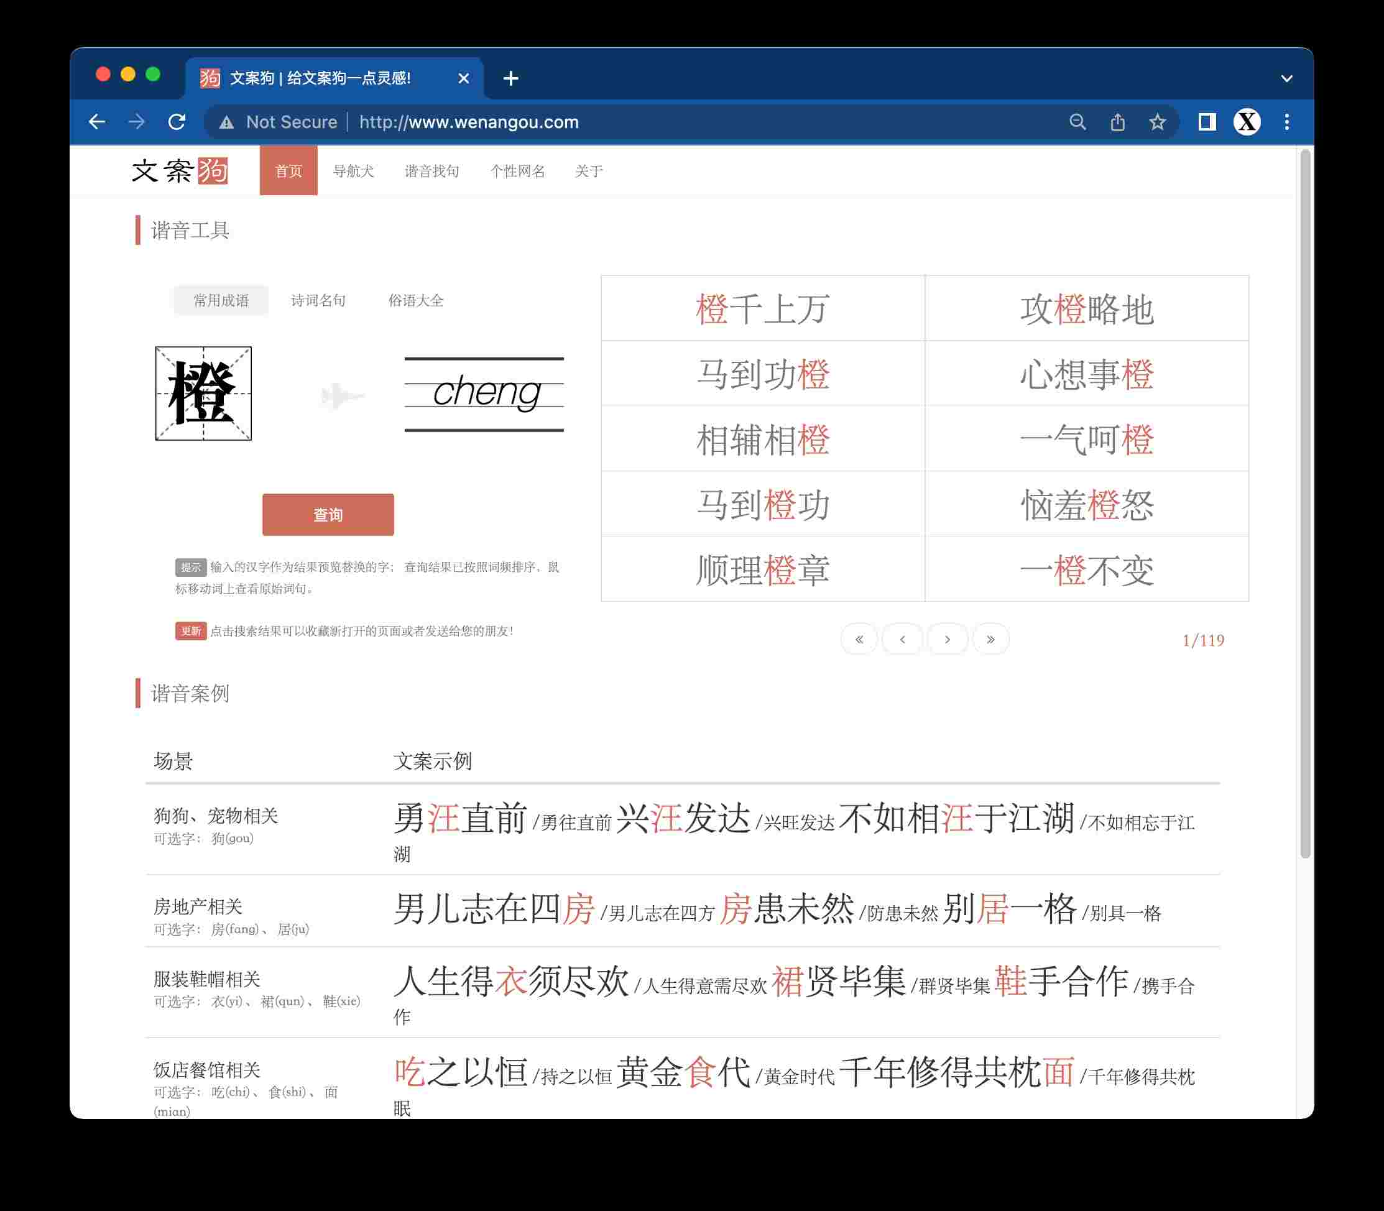Click the 谐音案例 section heading
This screenshot has height=1211, width=1384.
tap(190, 693)
